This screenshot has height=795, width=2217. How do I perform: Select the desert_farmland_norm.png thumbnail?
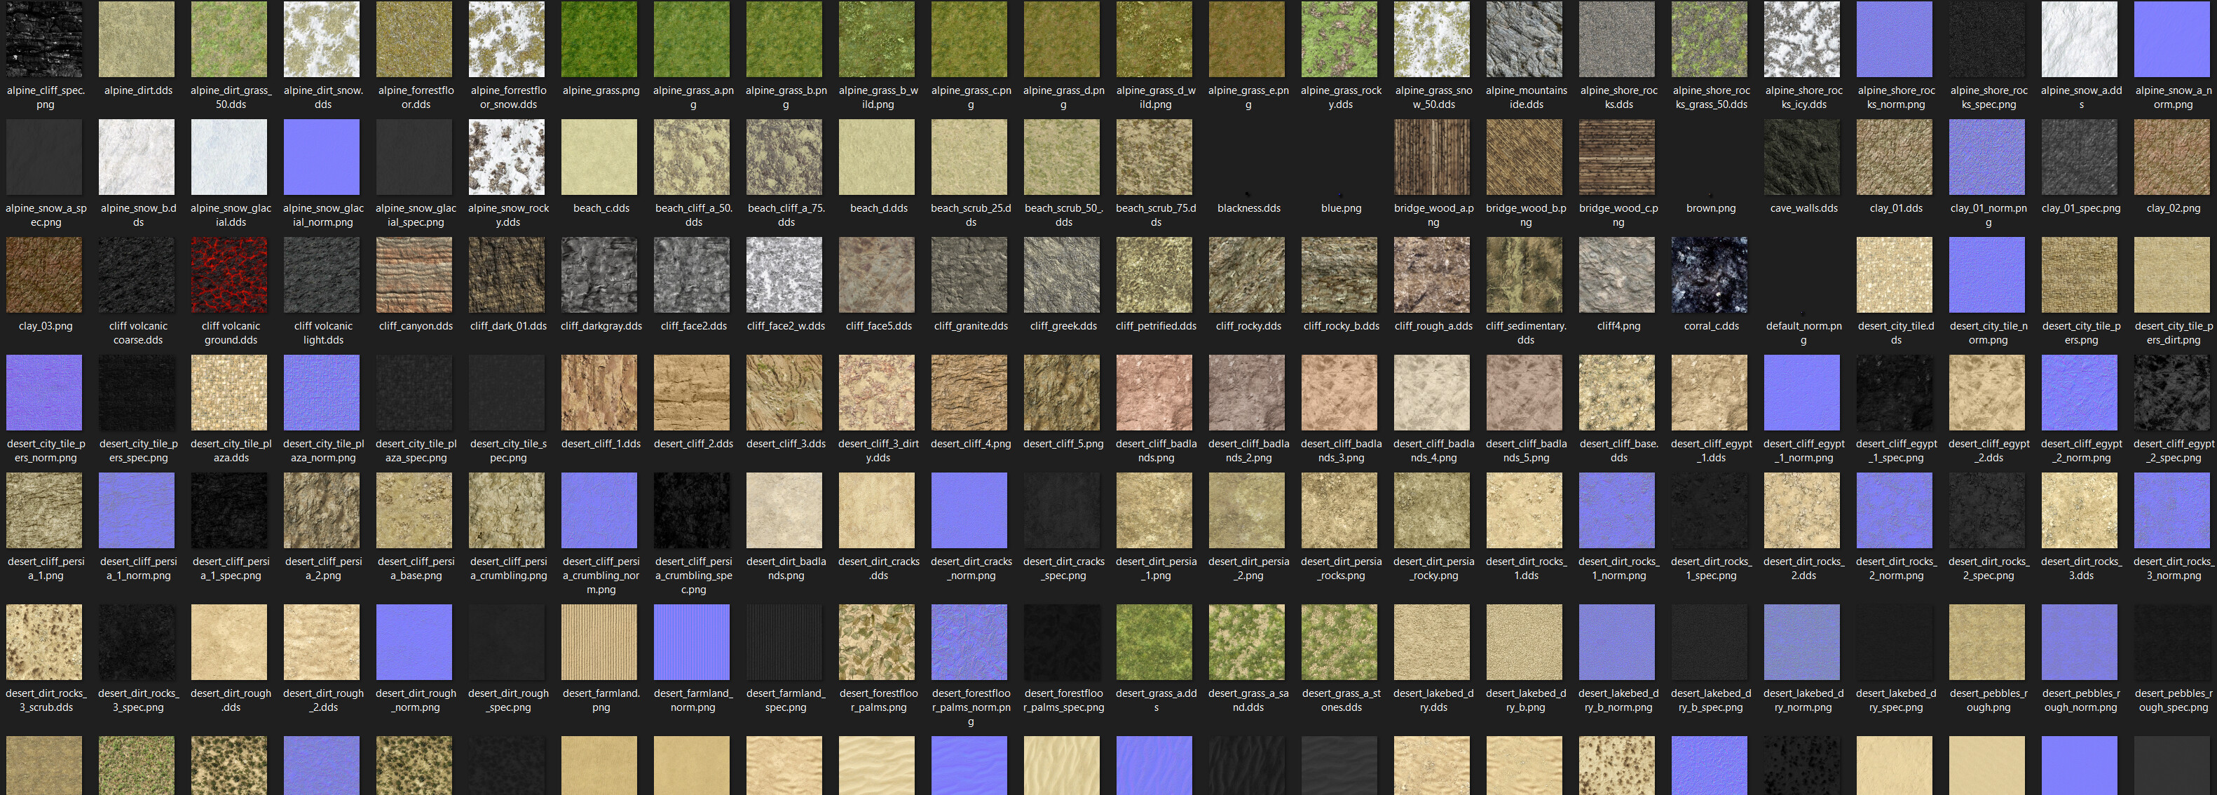coord(693,643)
